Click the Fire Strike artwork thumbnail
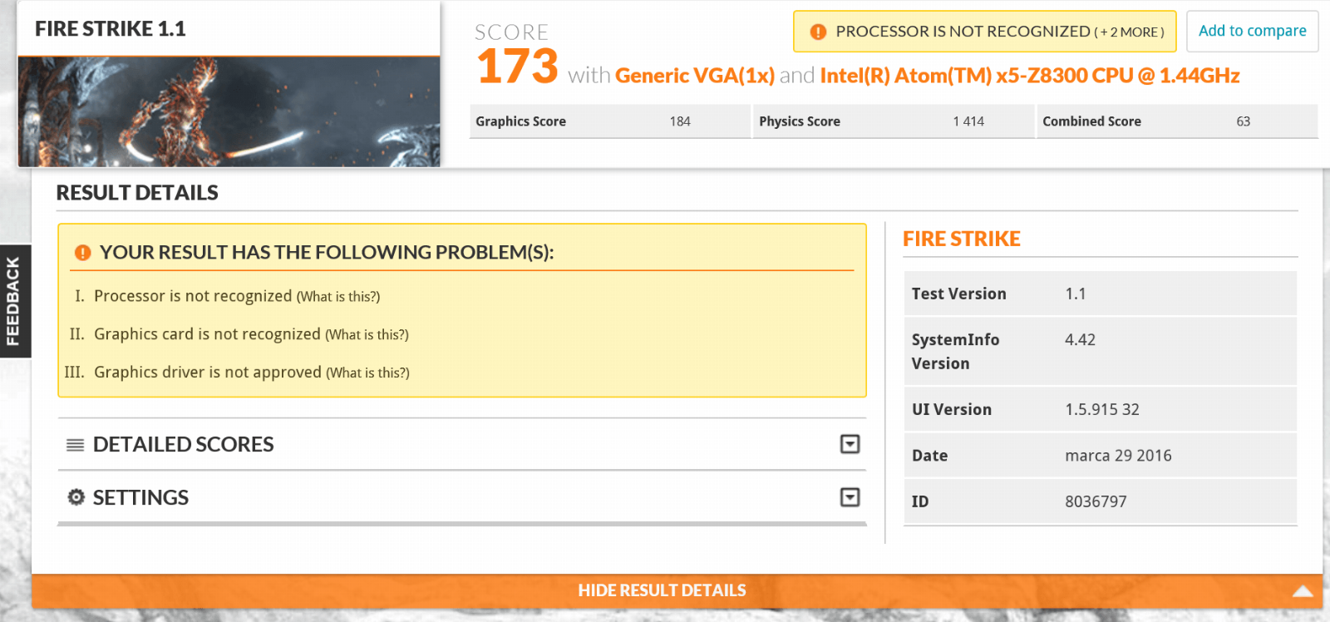The height and width of the screenshot is (622, 1330). pos(229,111)
